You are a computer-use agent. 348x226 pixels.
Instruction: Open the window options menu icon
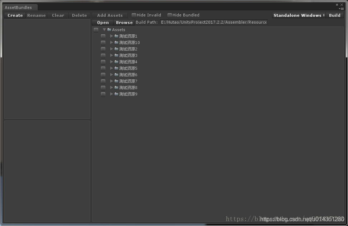[341, 9]
